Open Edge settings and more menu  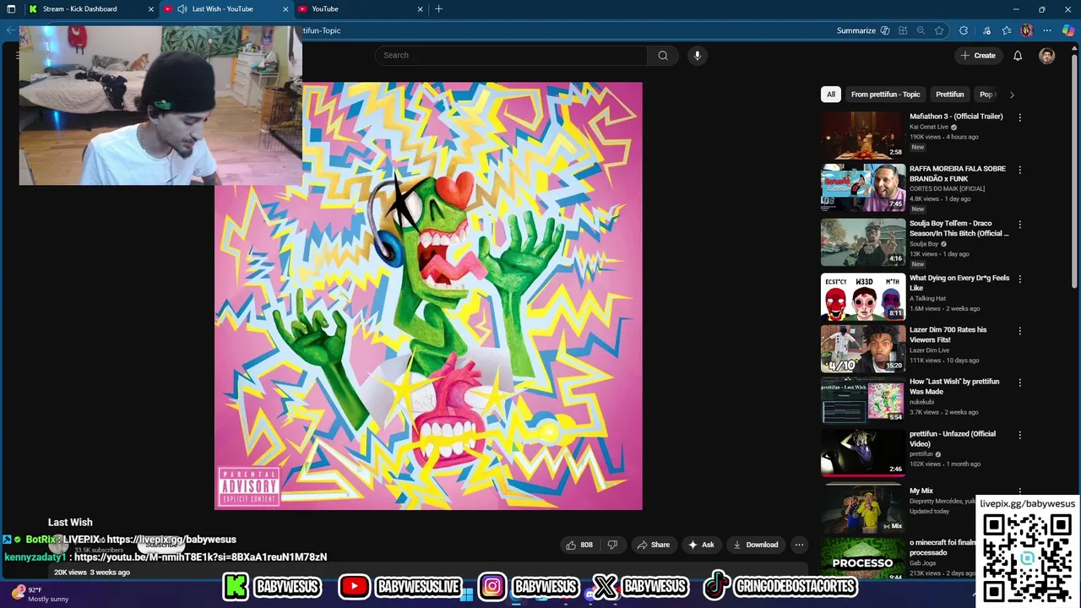[x=1047, y=30]
